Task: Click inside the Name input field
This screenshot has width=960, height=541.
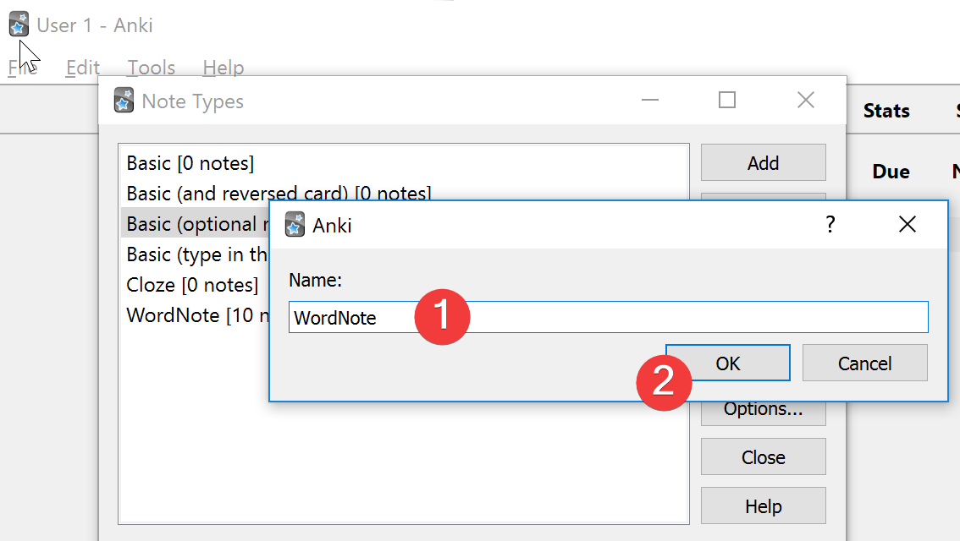Action: [x=609, y=317]
